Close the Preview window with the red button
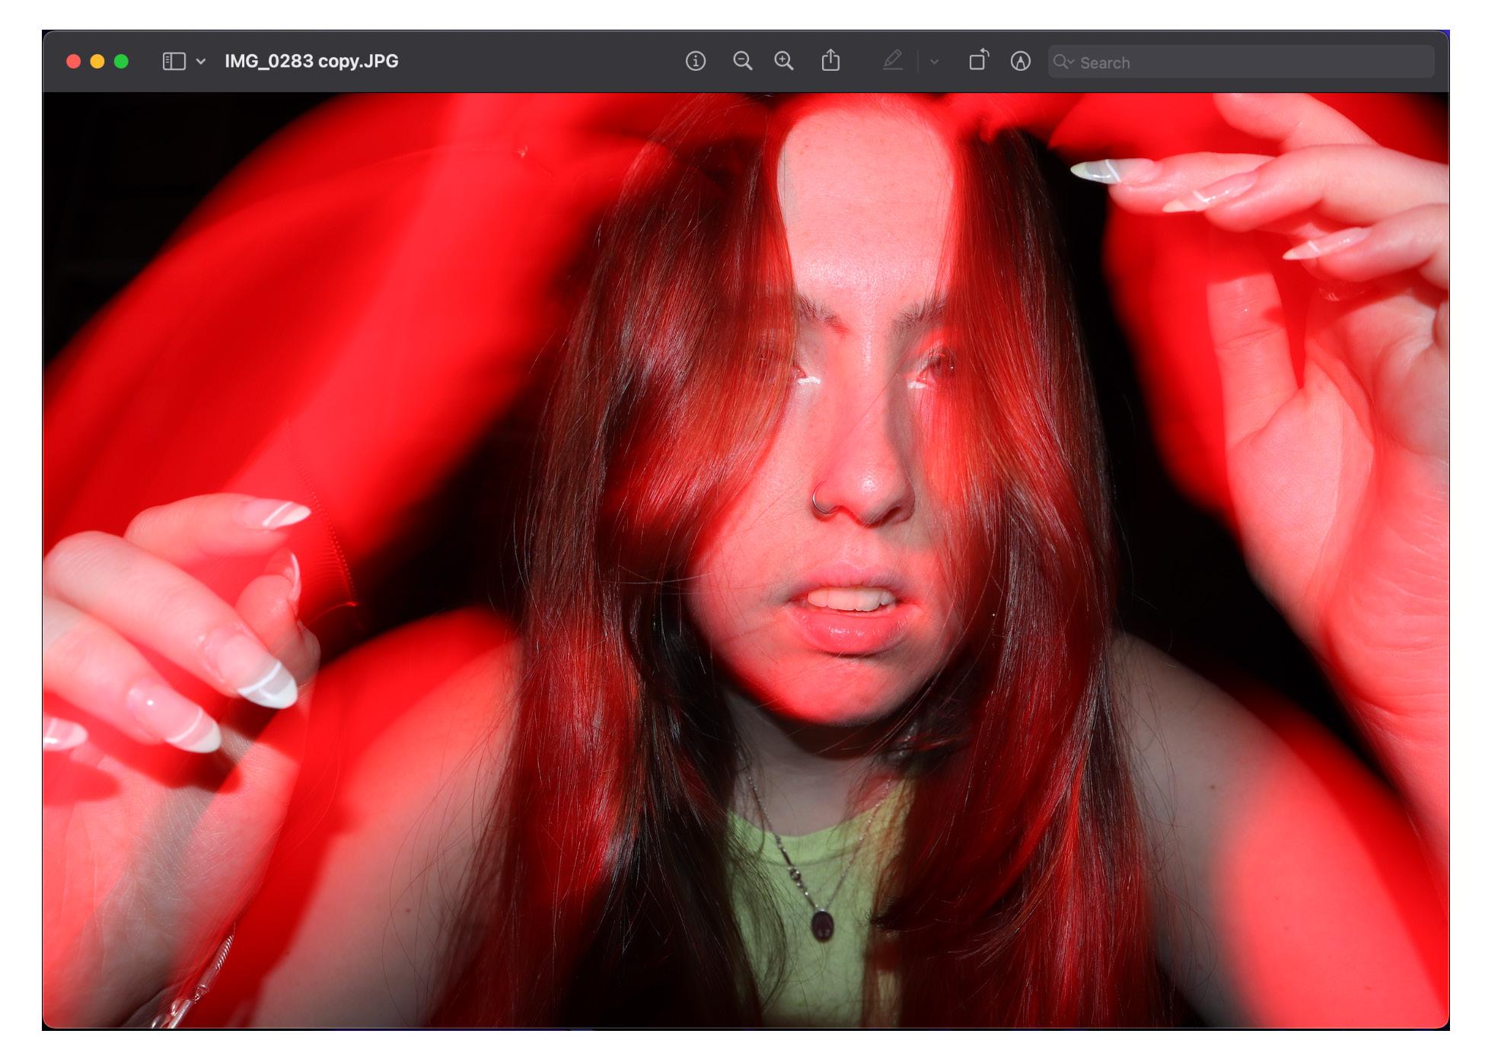Viewport: 1501px width, 1056px height. click(x=73, y=61)
